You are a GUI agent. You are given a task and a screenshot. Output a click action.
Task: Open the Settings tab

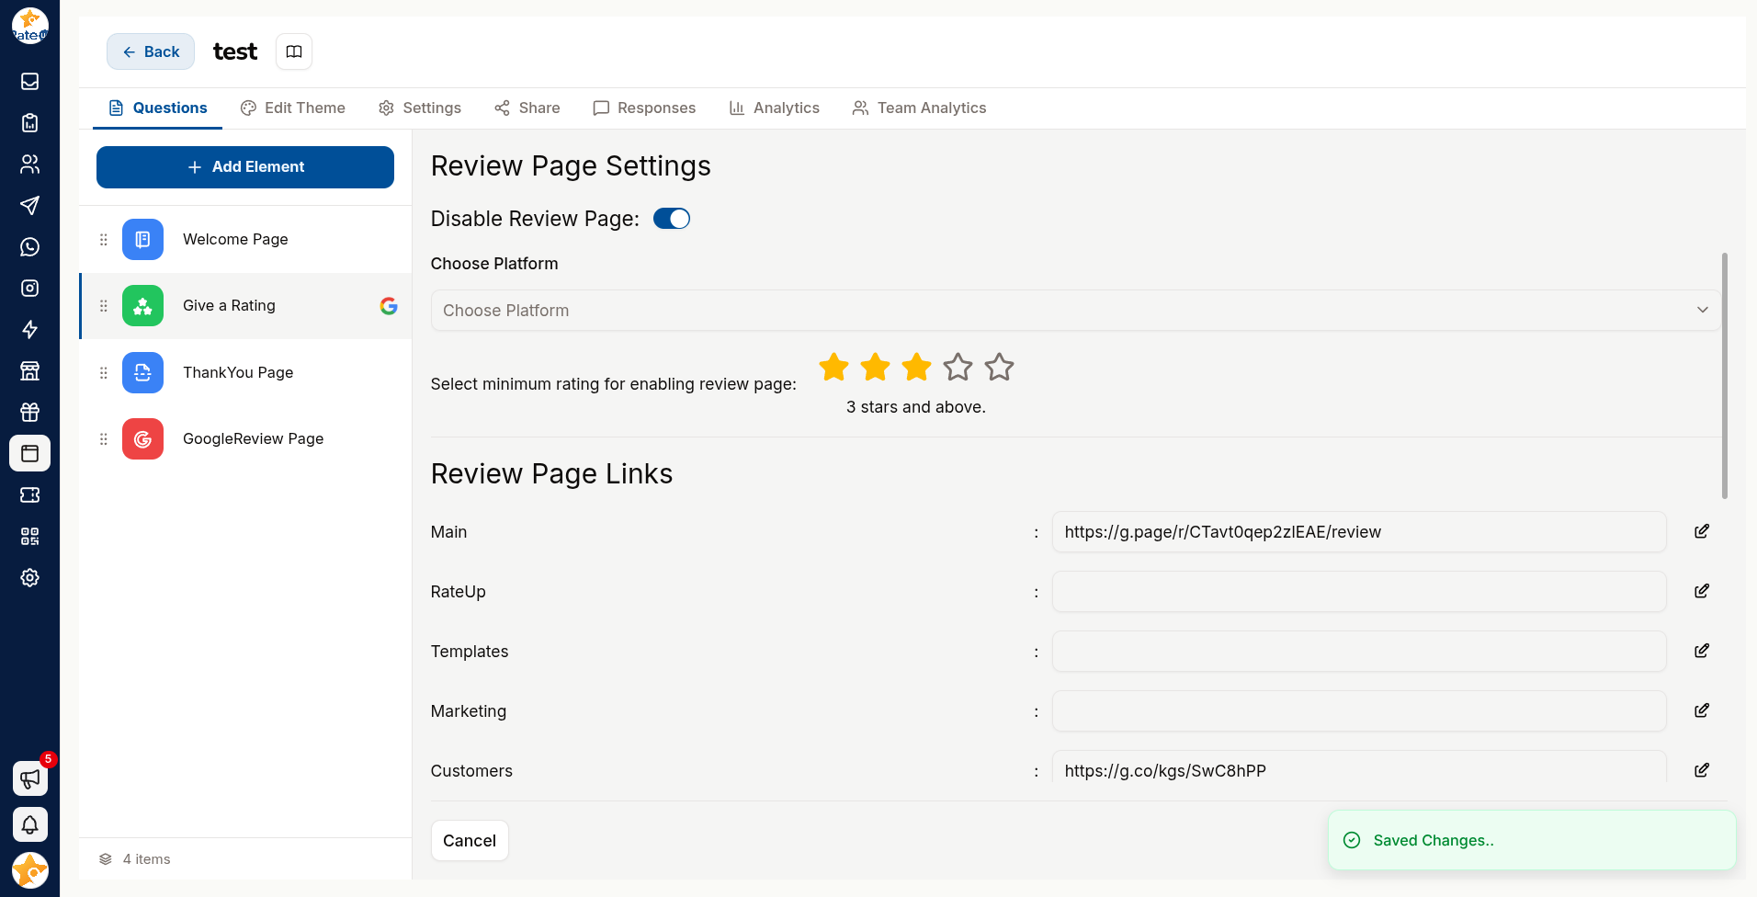(420, 108)
